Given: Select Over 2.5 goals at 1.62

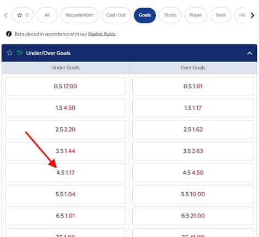Looking at the screenshot, I should coord(193,129).
